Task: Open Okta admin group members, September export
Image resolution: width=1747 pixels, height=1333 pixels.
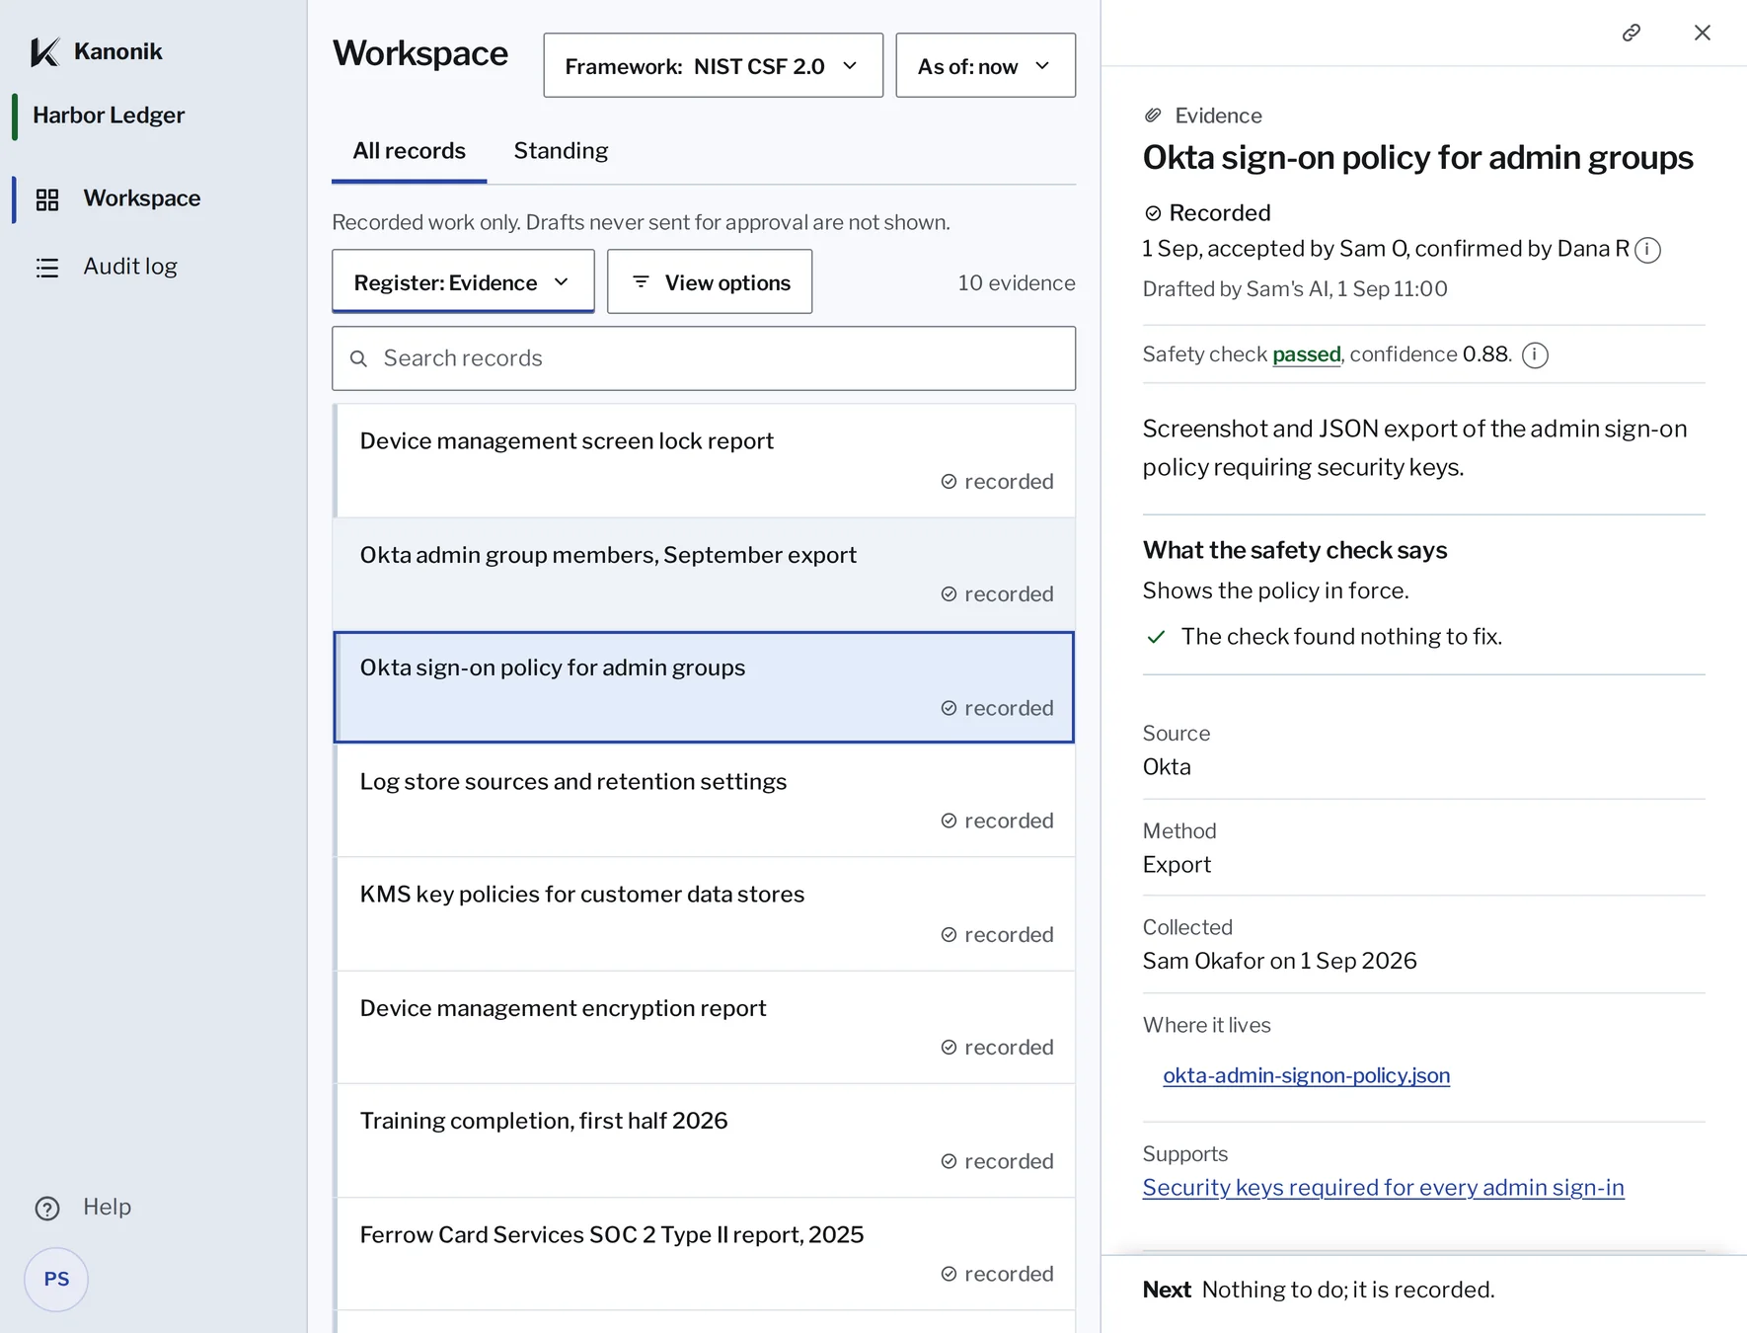Action: click(x=704, y=575)
